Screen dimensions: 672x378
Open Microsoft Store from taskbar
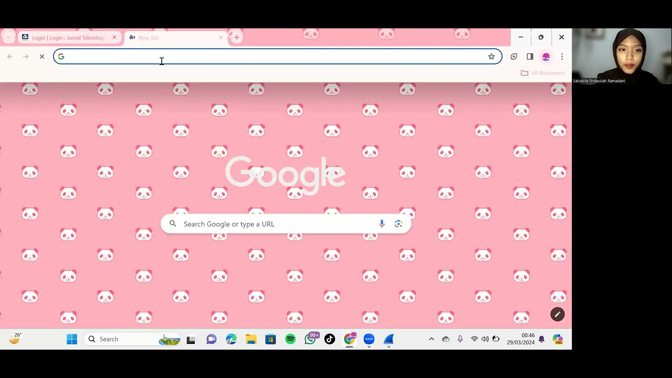click(x=270, y=339)
